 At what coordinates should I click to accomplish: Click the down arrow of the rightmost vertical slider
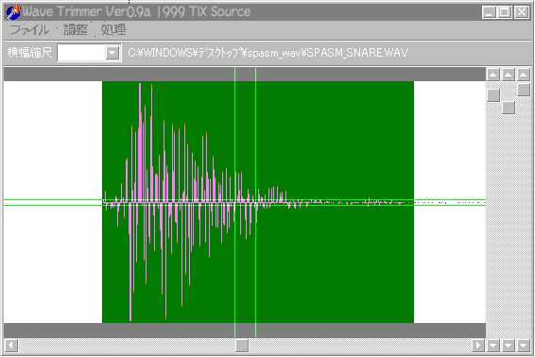click(523, 346)
